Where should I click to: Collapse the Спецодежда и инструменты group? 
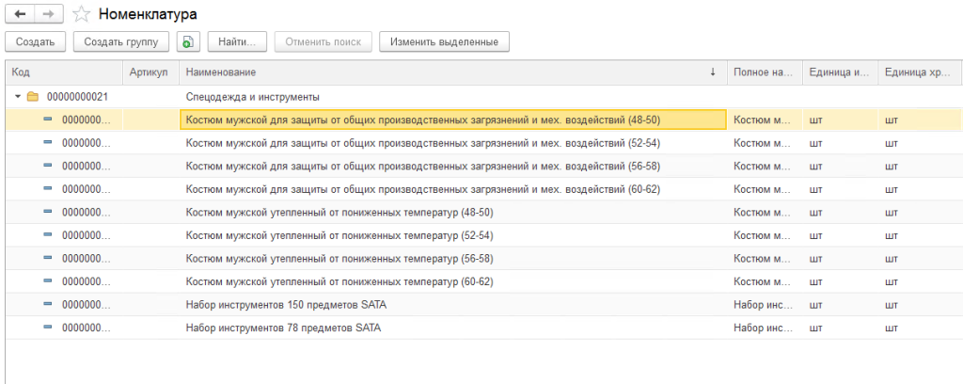(x=18, y=97)
